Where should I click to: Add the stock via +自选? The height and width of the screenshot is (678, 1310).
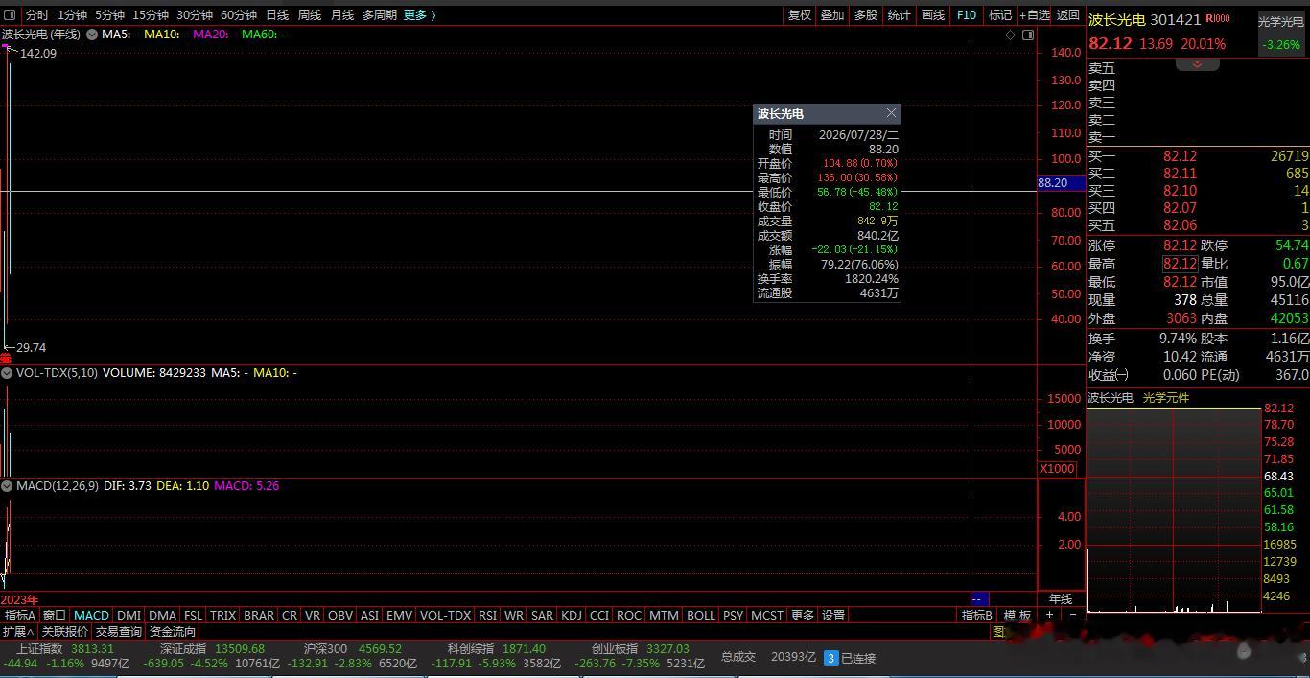(x=1035, y=15)
